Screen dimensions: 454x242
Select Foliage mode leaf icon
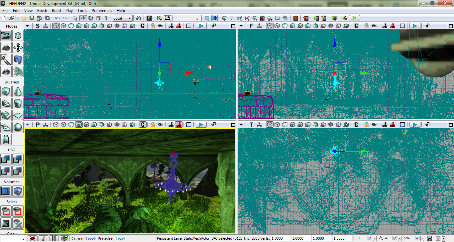click(18, 71)
